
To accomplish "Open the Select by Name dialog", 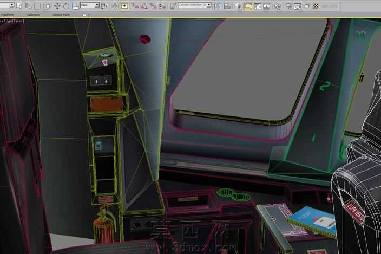I will [x=28, y=6].
